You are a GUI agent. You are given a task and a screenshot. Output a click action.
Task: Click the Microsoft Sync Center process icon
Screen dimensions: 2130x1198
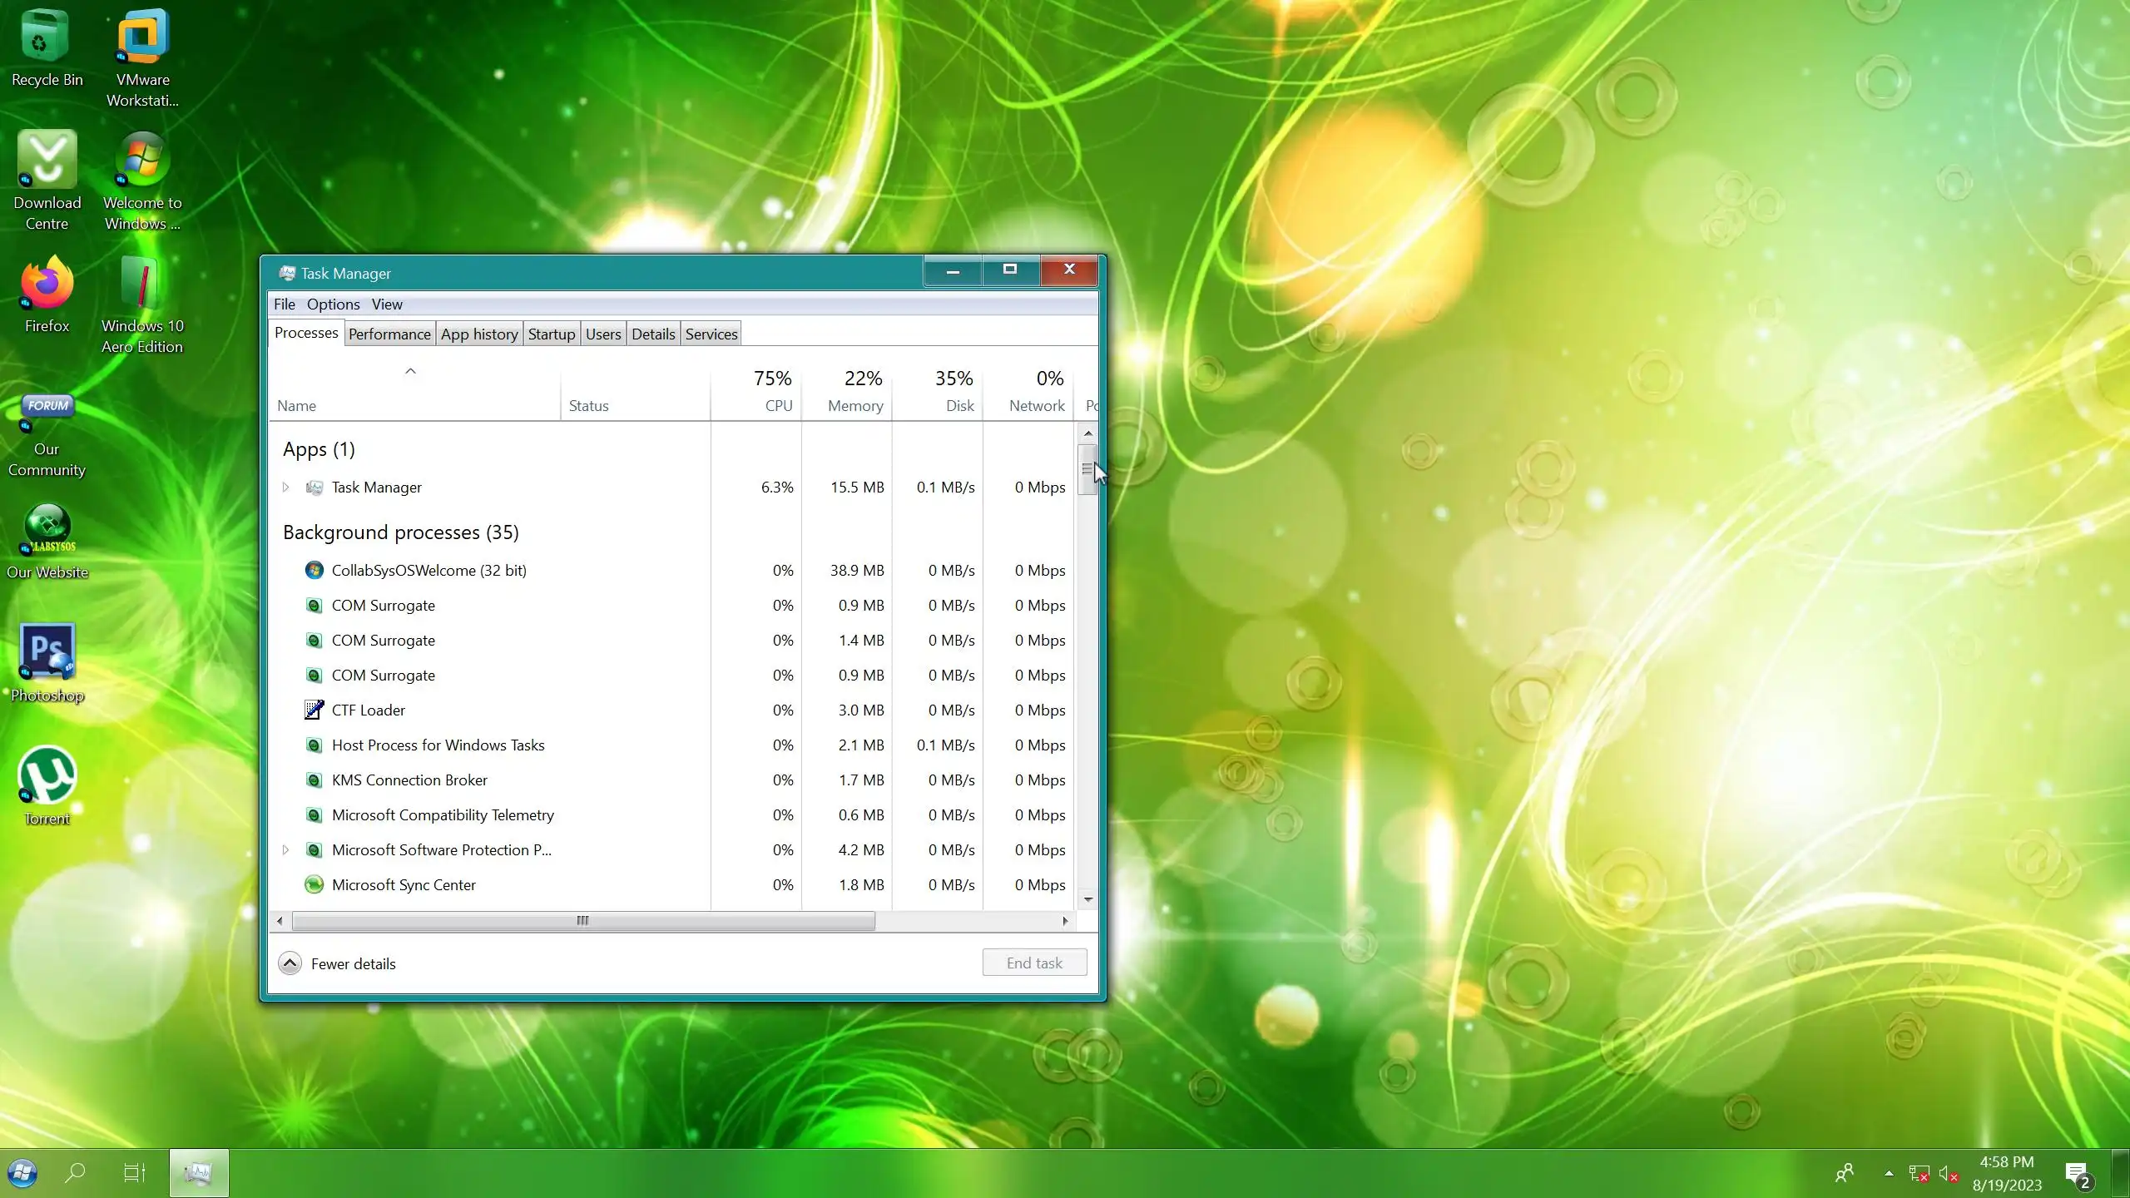(x=314, y=884)
